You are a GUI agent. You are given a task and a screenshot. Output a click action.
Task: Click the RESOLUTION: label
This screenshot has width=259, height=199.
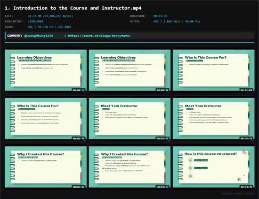click(x=14, y=22)
